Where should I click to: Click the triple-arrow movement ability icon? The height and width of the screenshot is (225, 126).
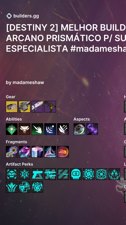coord(63,129)
